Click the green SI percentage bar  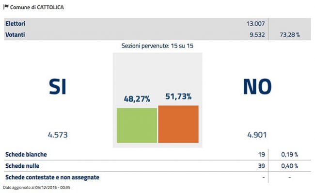pos(137,126)
